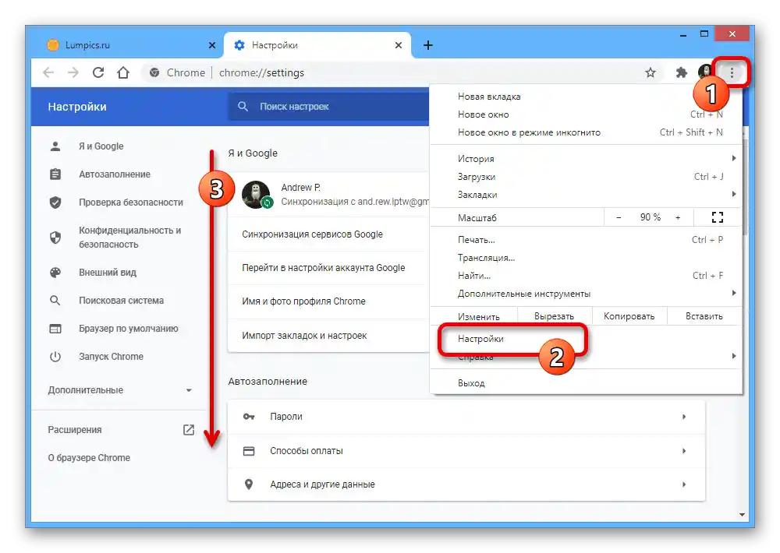Screen dimensions: 780x553
Task: Click the power icon beside Запуск Chrome
Action: click(x=55, y=357)
